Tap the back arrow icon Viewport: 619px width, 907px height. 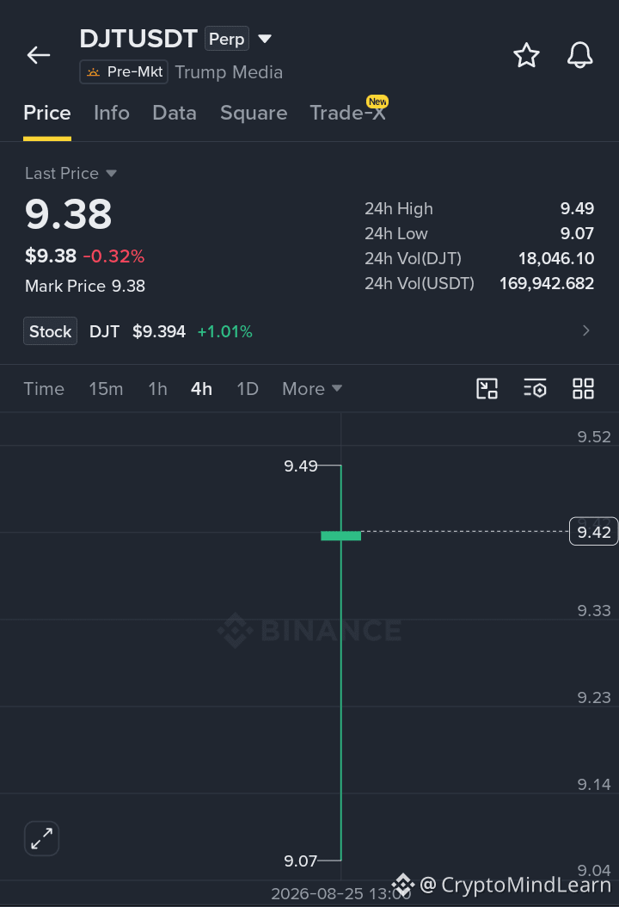click(x=39, y=55)
